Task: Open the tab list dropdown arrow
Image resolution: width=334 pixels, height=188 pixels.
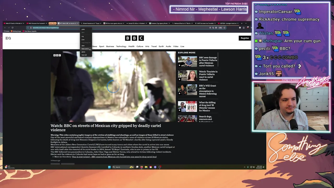Action: pos(246,23)
